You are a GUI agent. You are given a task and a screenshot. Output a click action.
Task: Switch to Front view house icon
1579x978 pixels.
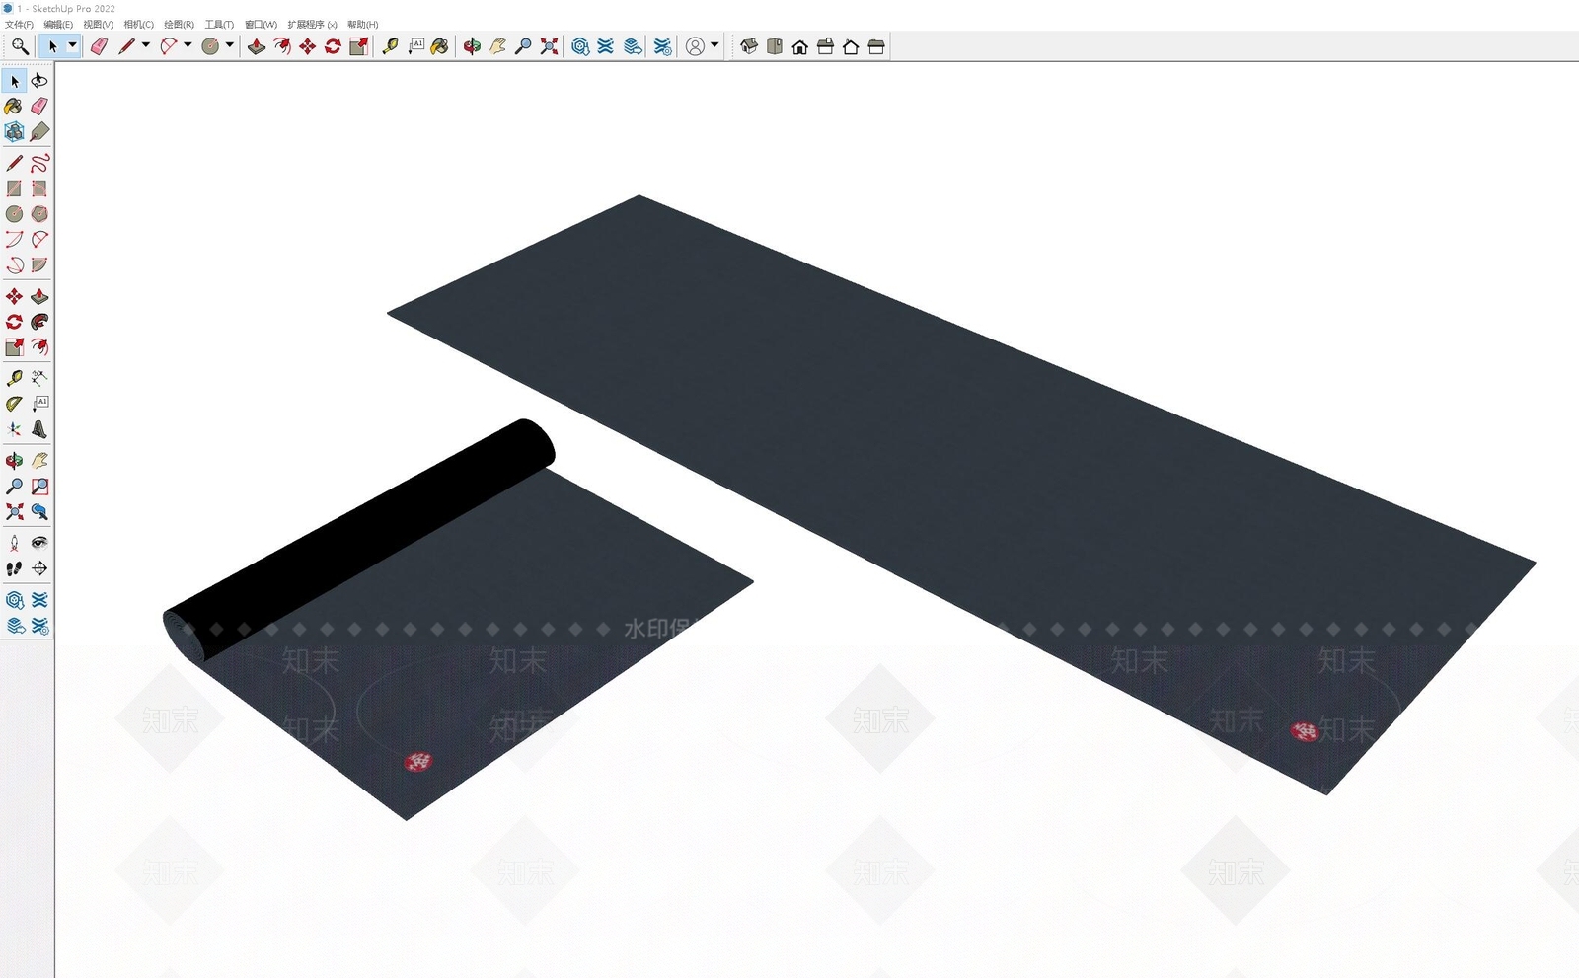pyautogui.click(x=800, y=46)
